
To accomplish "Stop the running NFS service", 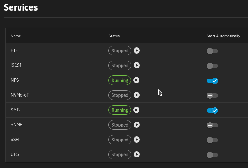I will click(137, 80).
